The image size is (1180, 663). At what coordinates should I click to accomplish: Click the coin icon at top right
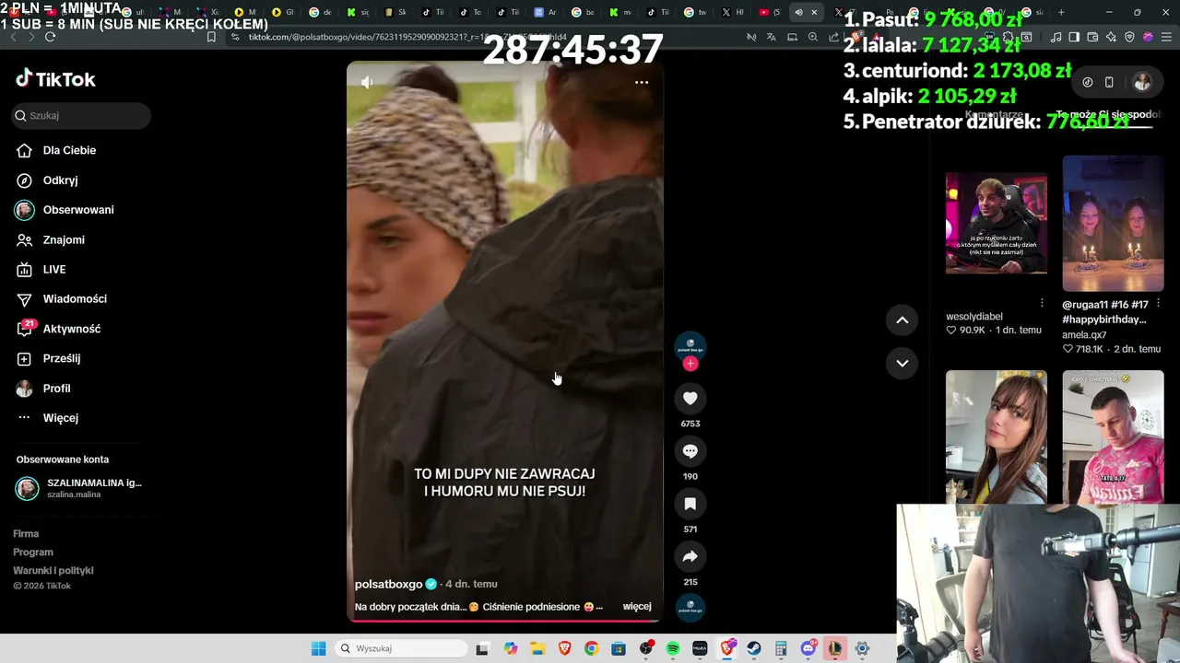(1088, 82)
